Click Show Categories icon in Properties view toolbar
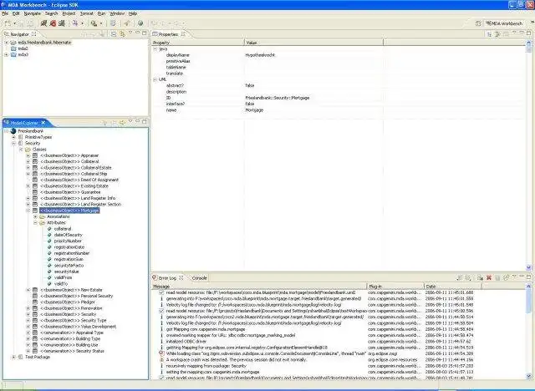Image resolution: width=535 pixels, height=391 pixels. [489, 33]
